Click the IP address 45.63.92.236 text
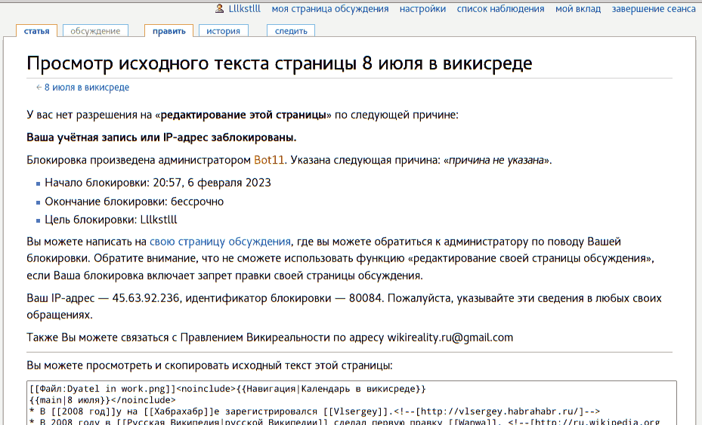 click(145, 297)
